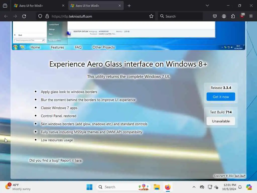Open the network display tray icon

coord(210,187)
